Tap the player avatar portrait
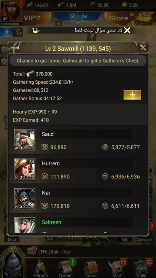Image resolution: width=156 pixels, height=278 pixels. click(x=11, y=11)
